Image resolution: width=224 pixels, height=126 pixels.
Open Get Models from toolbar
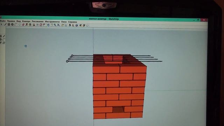click(80, 25)
